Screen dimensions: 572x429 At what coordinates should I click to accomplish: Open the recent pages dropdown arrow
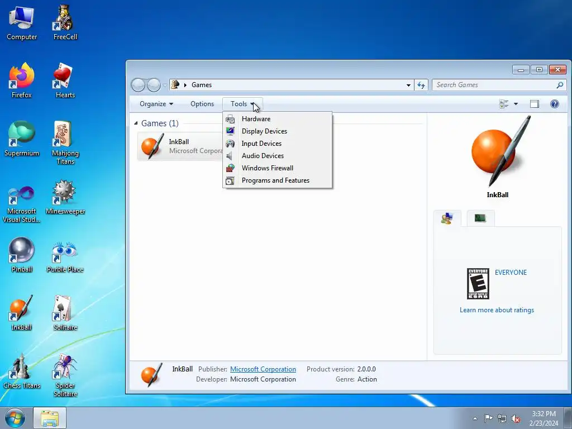[x=165, y=85]
